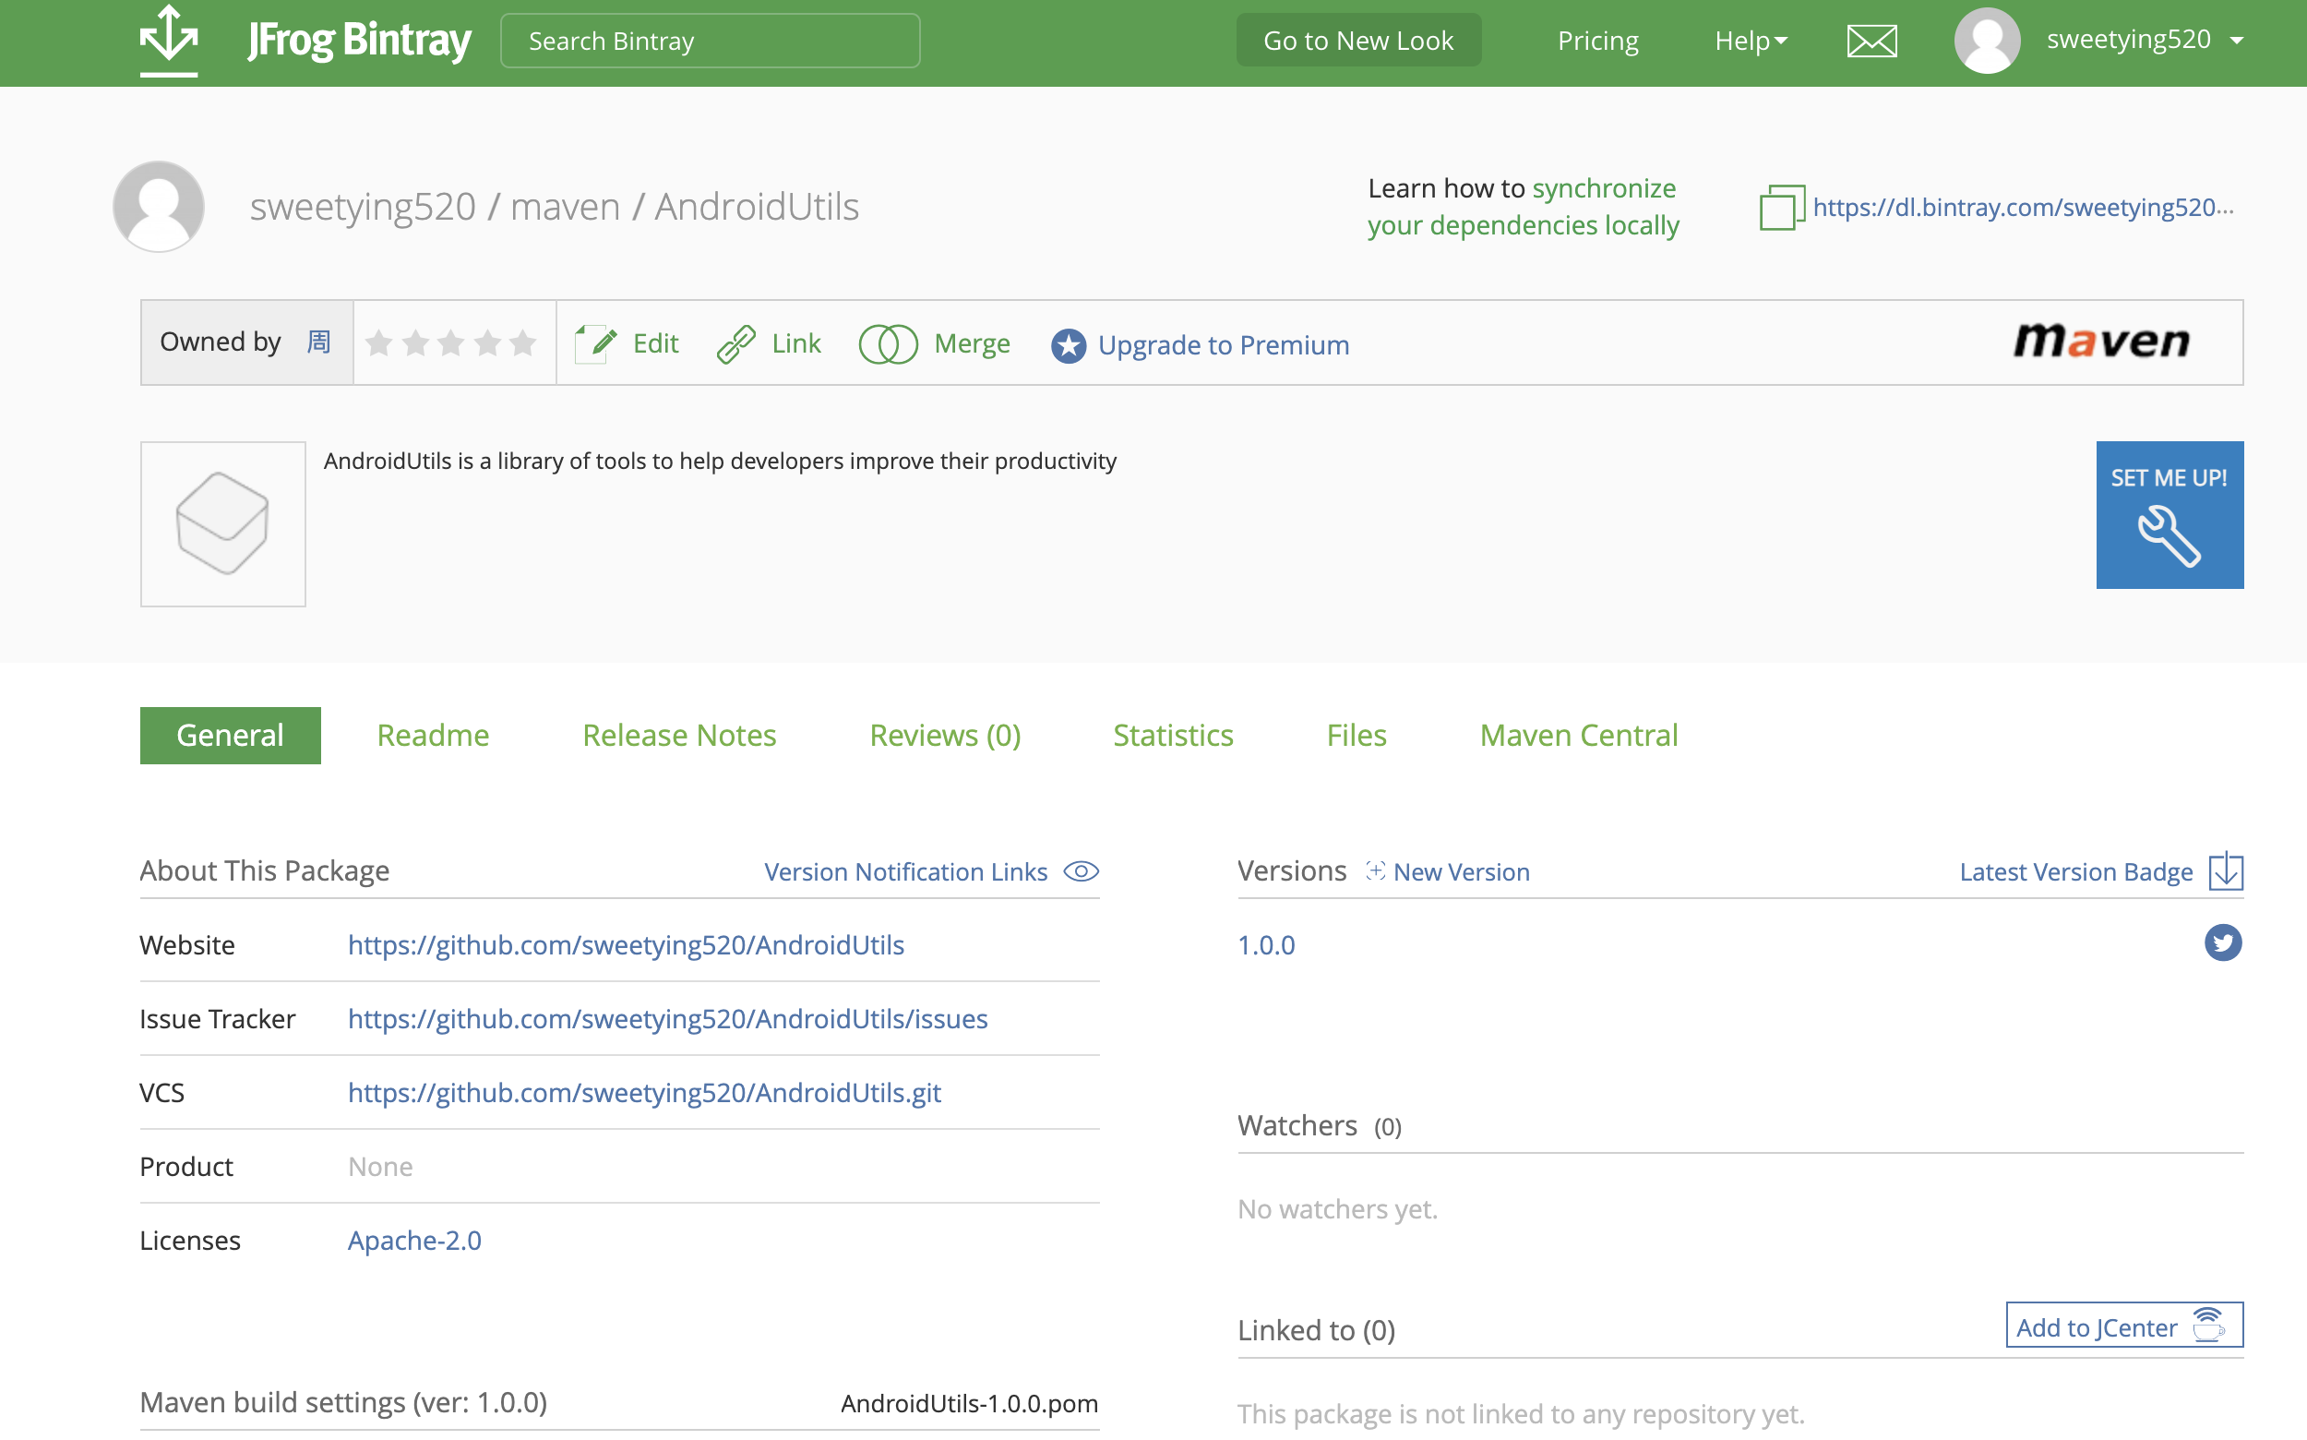Click the JCenter cup icon
2307x1440 pixels.
click(2208, 1325)
